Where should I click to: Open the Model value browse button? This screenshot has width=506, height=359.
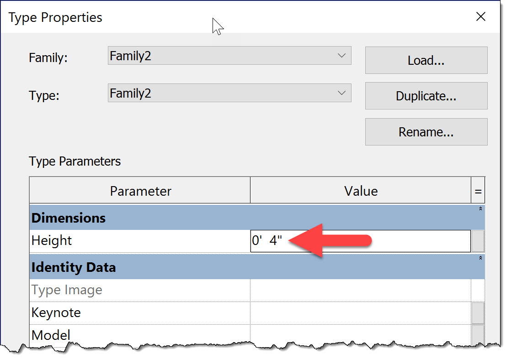(478, 335)
